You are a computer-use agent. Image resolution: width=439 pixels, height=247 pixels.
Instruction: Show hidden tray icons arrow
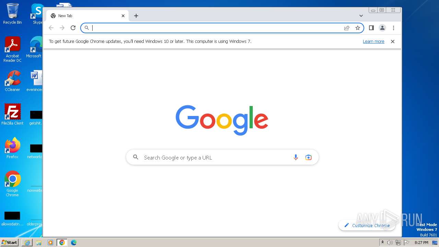click(383, 243)
